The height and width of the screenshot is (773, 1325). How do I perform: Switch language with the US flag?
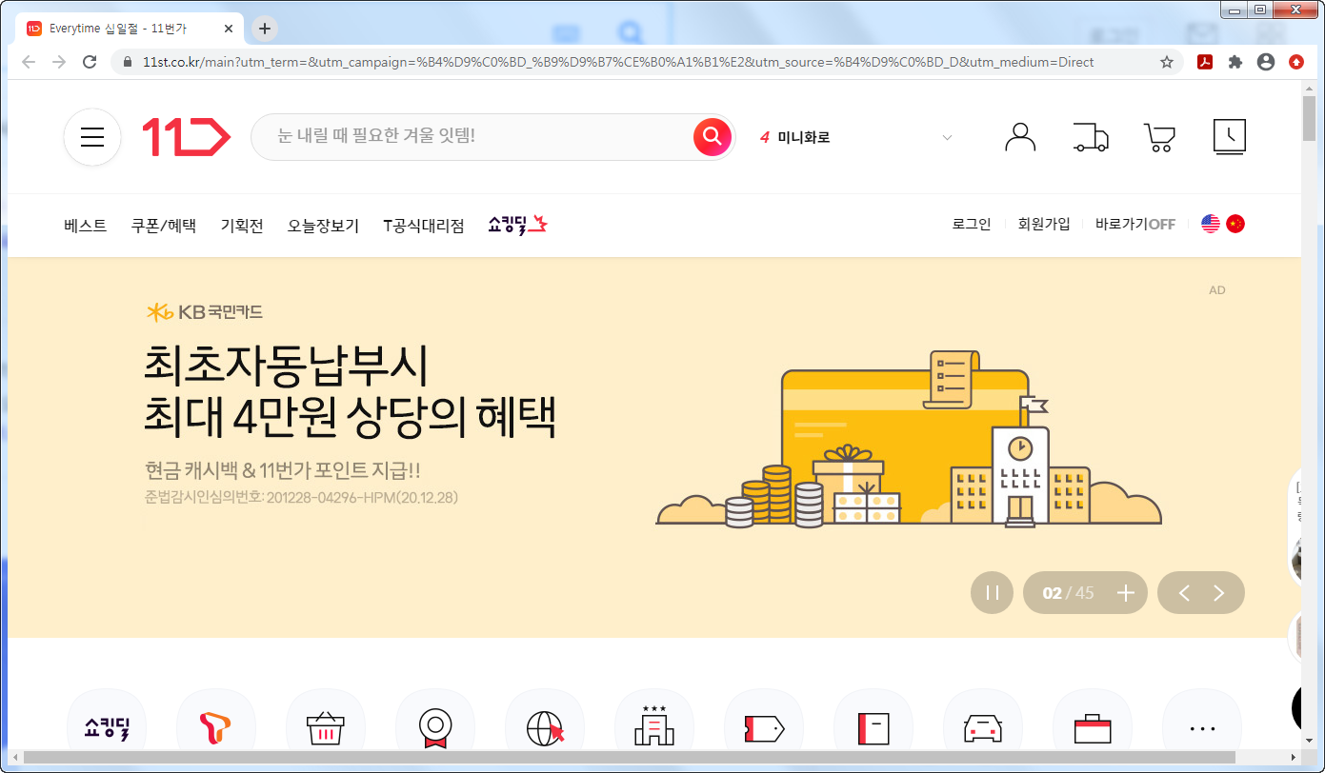coord(1211,224)
